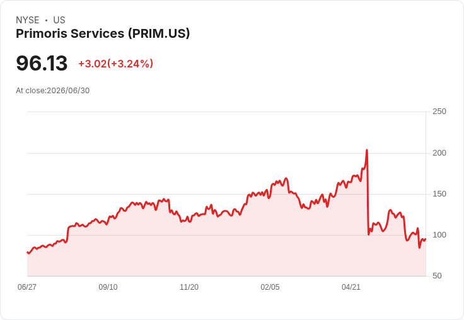Click the 96.13 current price
Viewport: 464px width, 320px height.
(42, 63)
